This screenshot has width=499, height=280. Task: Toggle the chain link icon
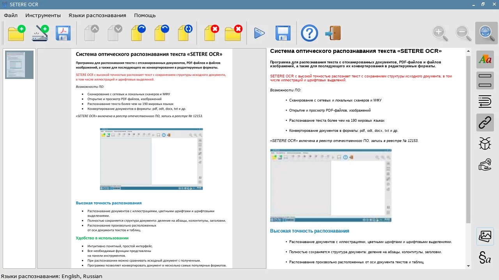pos(485,122)
